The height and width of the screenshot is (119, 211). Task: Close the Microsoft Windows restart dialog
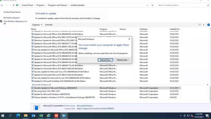[x=129, y=39]
